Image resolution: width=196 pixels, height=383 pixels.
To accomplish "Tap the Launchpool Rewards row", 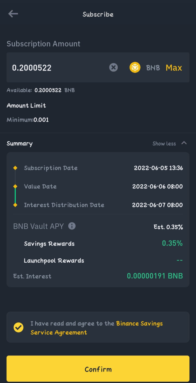I will click(x=98, y=260).
